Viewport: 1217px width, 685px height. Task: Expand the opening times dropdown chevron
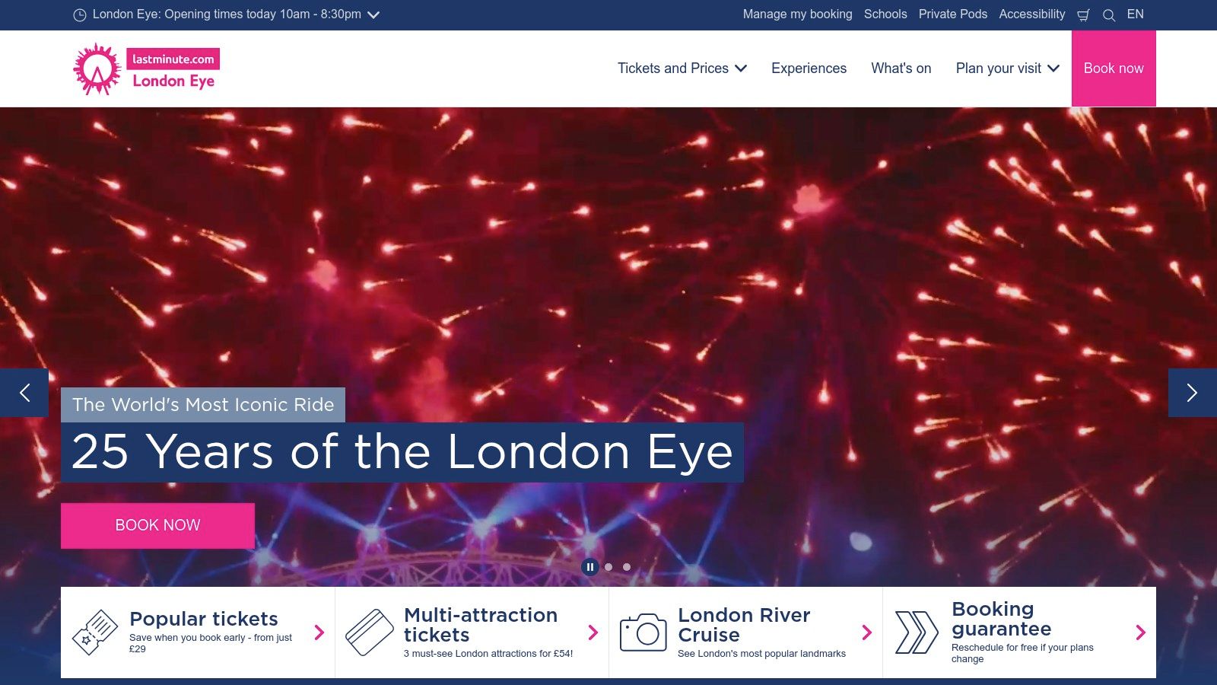373,15
